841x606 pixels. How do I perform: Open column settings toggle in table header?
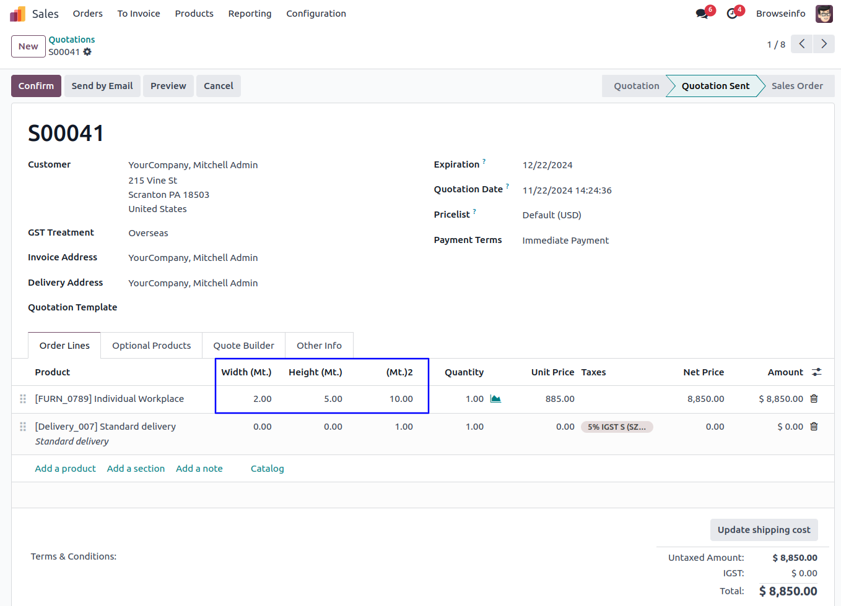(816, 372)
